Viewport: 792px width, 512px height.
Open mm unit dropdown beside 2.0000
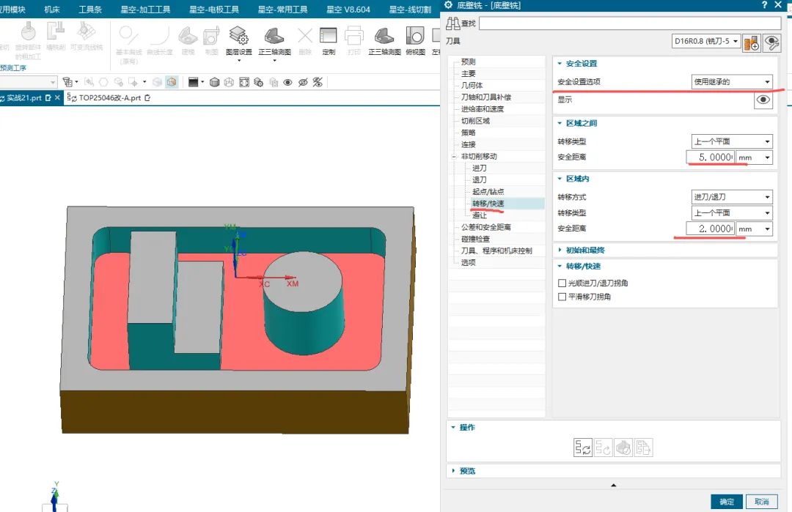click(x=754, y=229)
